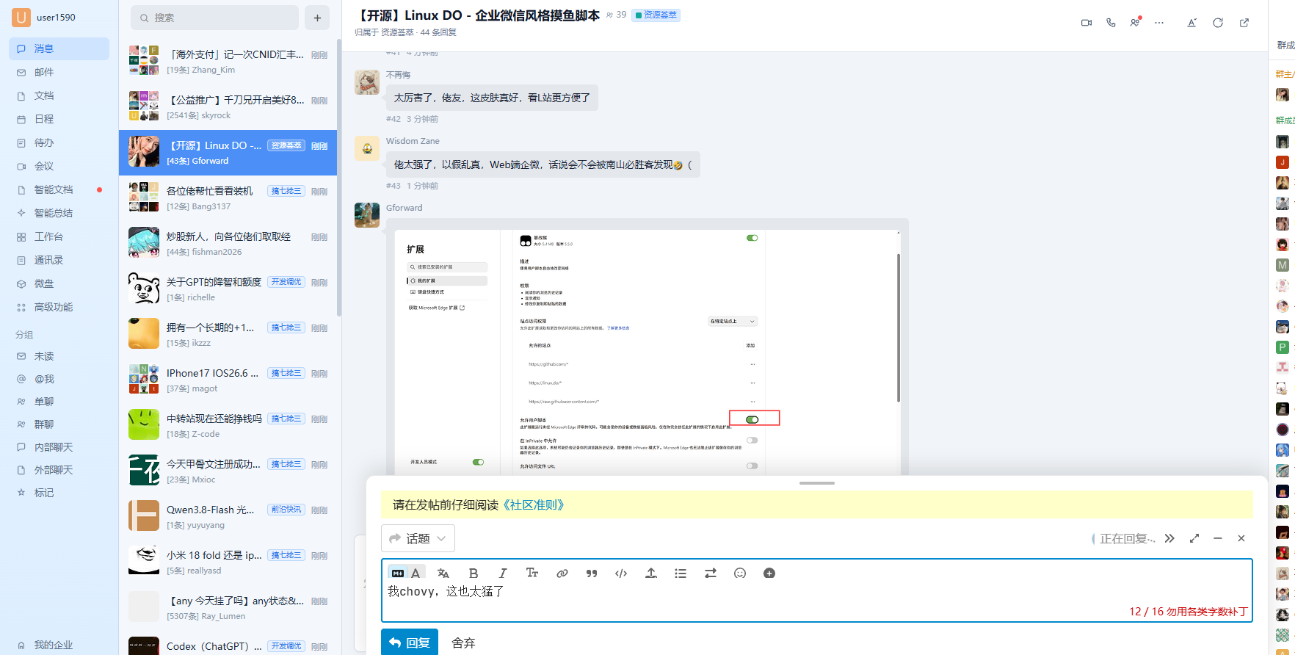1295x655 pixels.
Task: Open 智能文档 in the sidebar
Action: pos(59,189)
